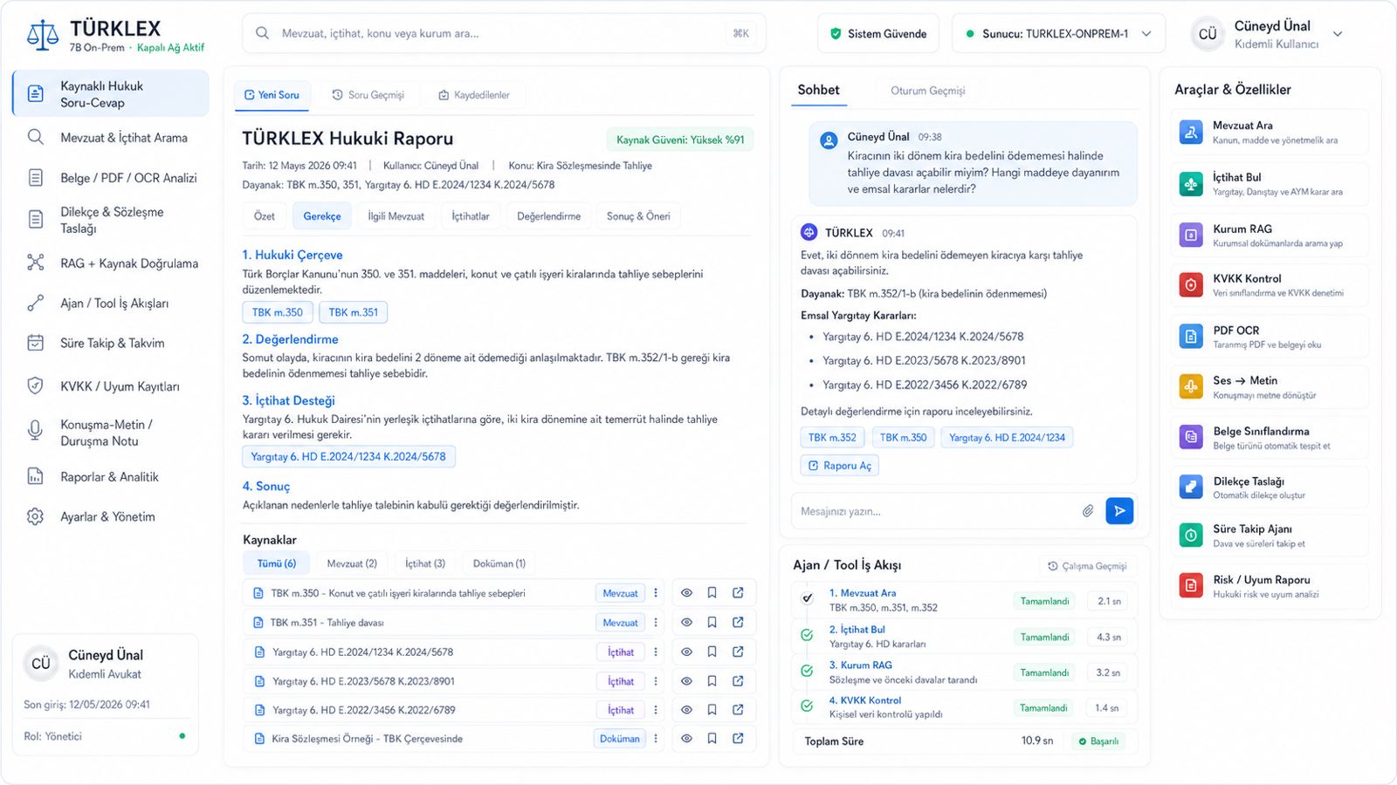
Task: Open RAG + Kaynak Doğrulama section
Action: (110, 263)
